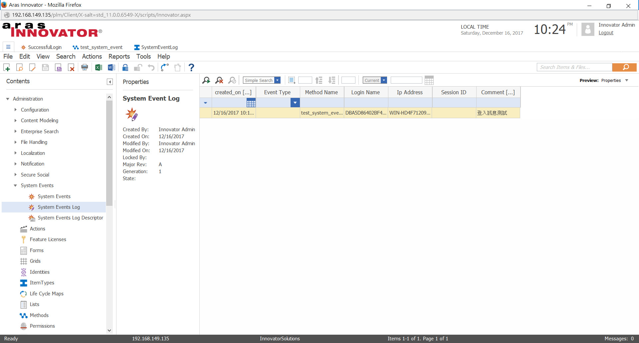Click the New item toolbar icon
The height and width of the screenshot is (343, 639).
click(7, 68)
